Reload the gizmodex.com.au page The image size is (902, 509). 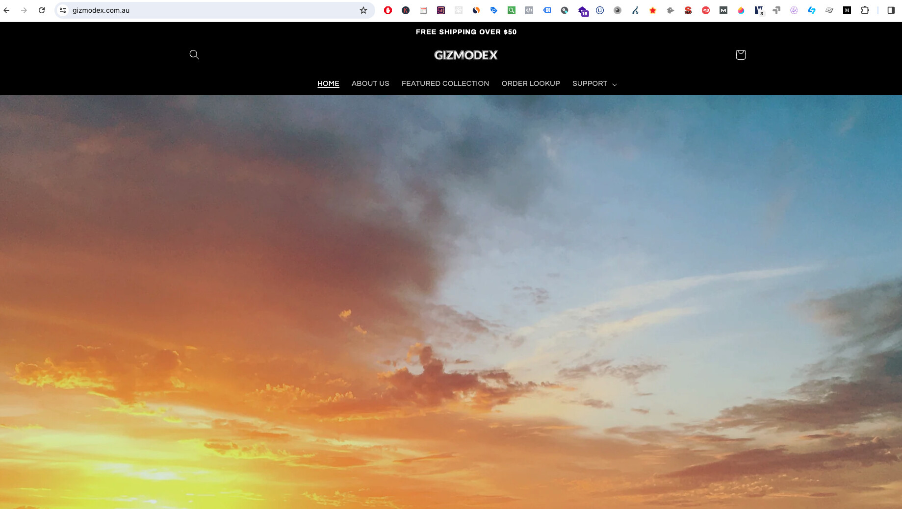point(42,10)
